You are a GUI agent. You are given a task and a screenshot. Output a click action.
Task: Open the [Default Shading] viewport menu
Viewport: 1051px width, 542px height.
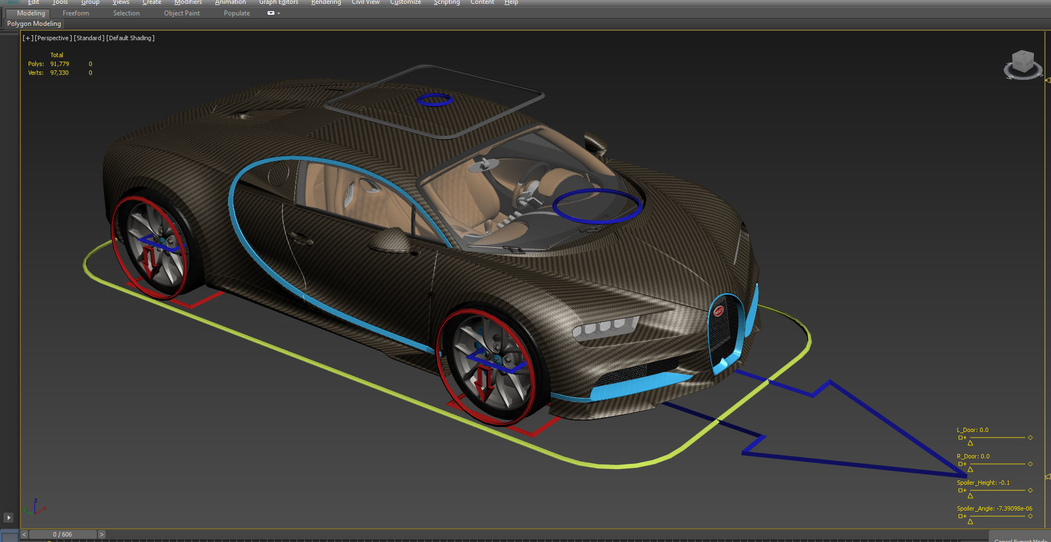pos(130,38)
